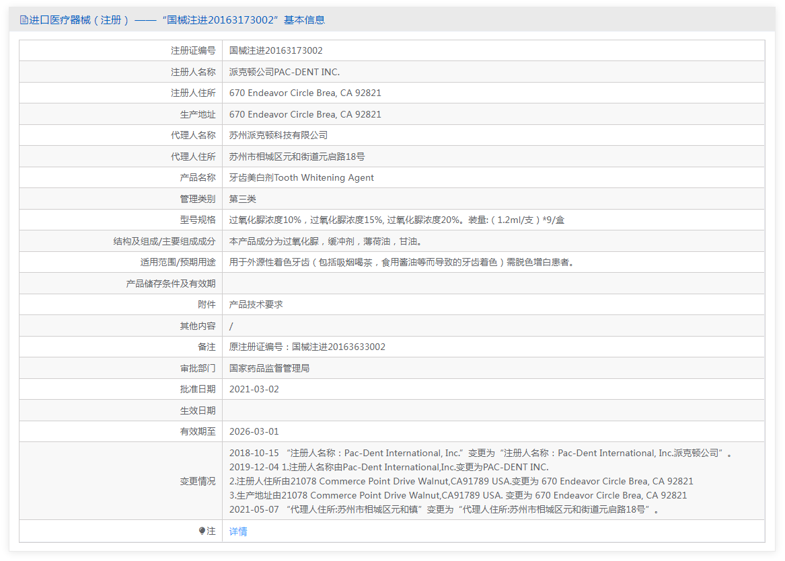Open the 详情 link
The image size is (785, 561).
[238, 531]
